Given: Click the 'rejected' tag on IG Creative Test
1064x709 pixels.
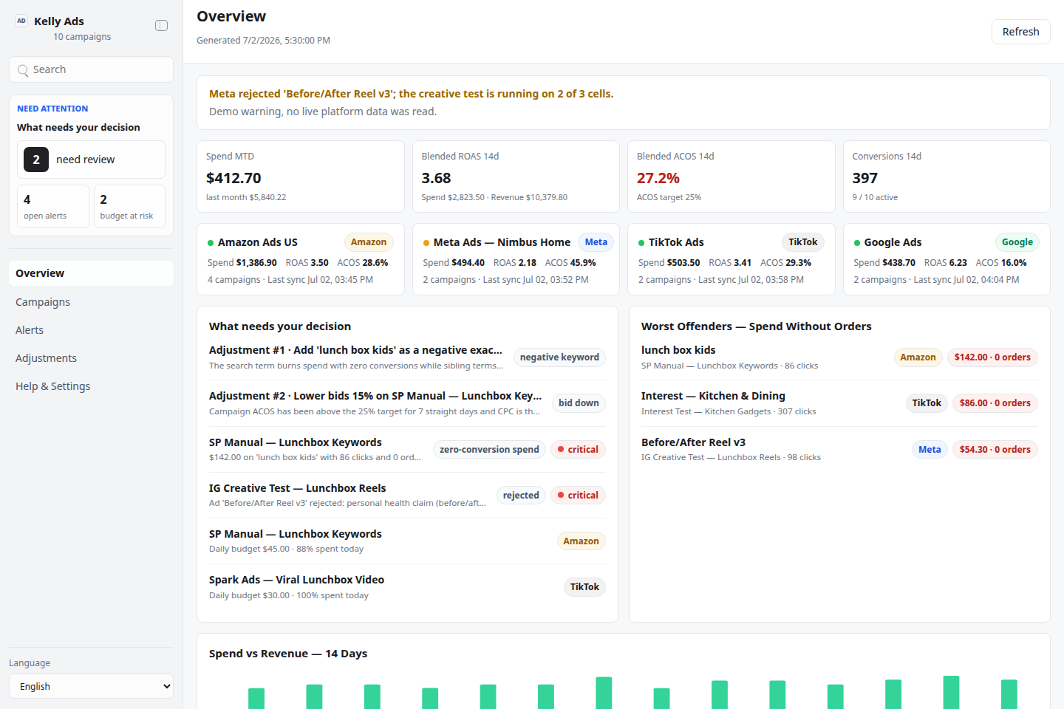Looking at the screenshot, I should click(x=521, y=496).
